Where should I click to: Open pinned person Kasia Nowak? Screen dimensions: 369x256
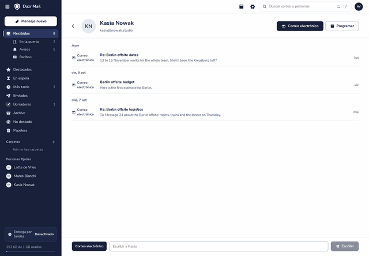point(31,185)
